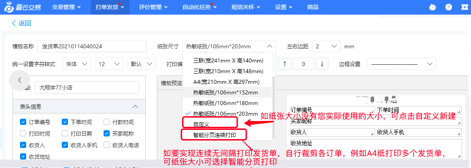Select the 收货地址 box in template preview
The height and width of the screenshot is (168, 471).
(x=376, y=149)
